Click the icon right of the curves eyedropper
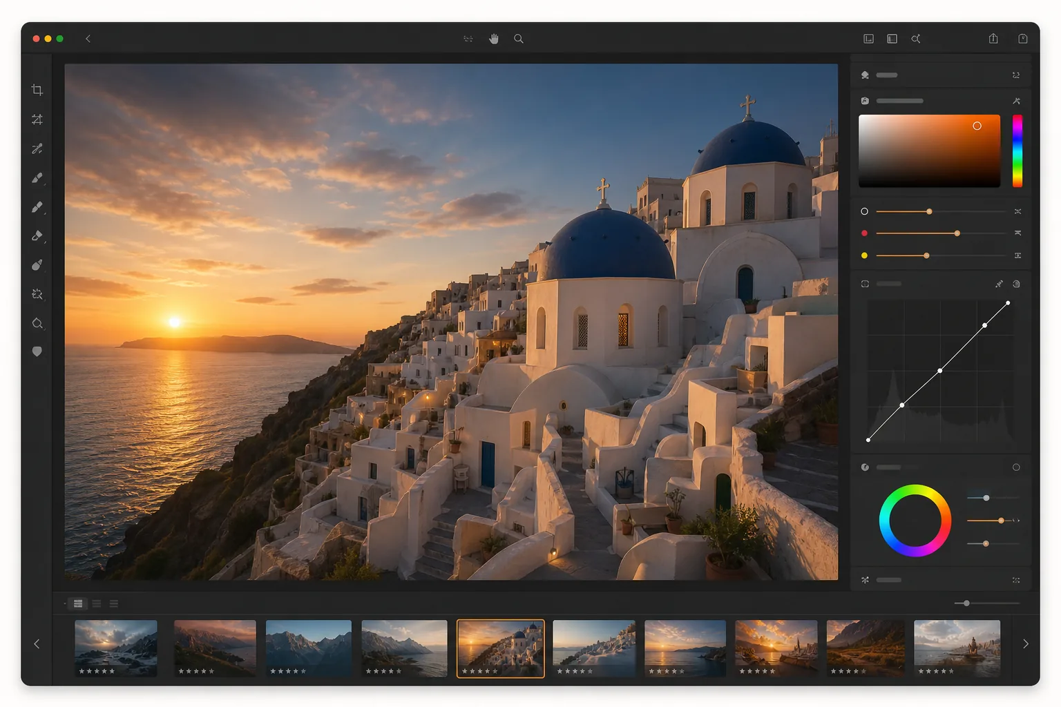The width and height of the screenshot is (1061, 707). (x=1016, y=284)
